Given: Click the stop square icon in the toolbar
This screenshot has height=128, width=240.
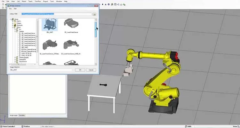Looking at the screenshot, I should 102,4.
